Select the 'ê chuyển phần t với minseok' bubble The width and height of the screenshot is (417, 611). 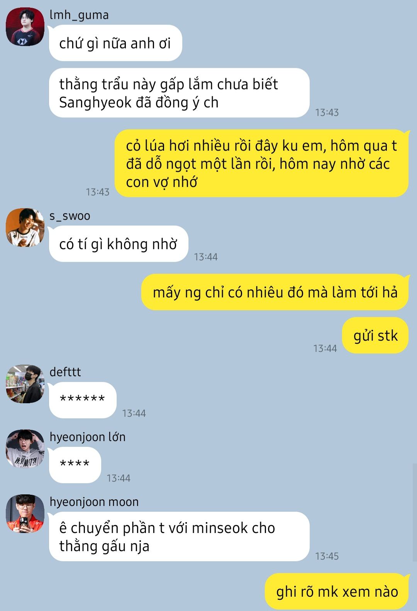click(x=179, y=536)
